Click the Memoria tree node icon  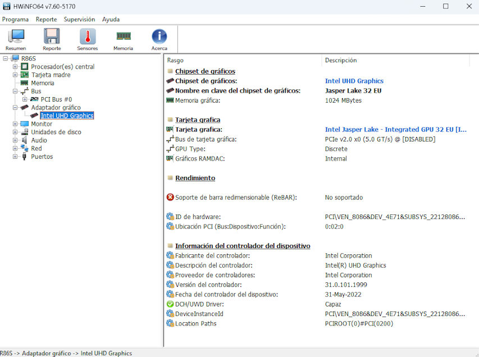(x=25, y=83)
